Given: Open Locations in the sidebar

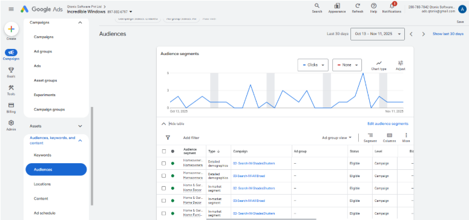Looking at the screenshot, I should (42, 184).
